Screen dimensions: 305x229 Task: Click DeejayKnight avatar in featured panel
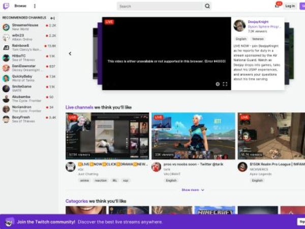point(239,25)
